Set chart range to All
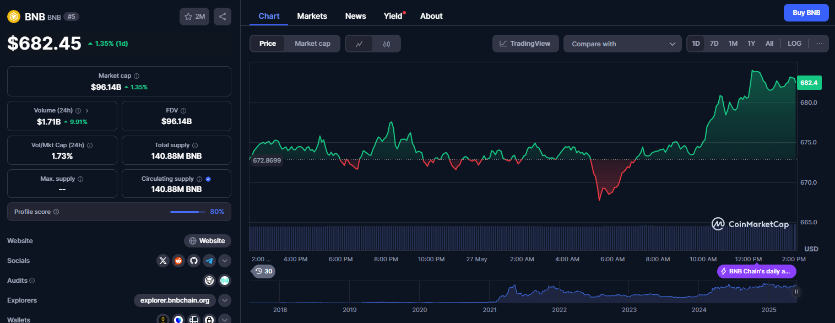835x323 pixels. coord(769,44)
